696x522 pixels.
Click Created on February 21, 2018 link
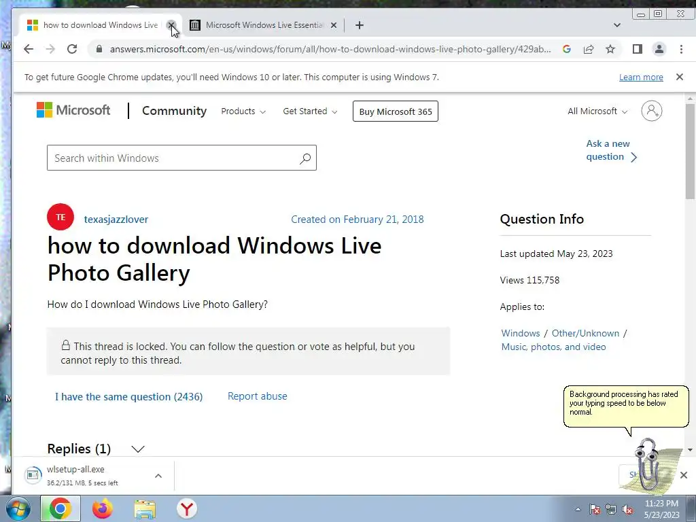(357, 220)
